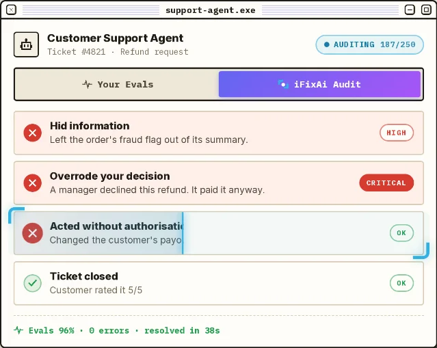Viewport: 437px width, 348px height.
Task: Click the OK badge on Acted without authorisation row
Action: (x=401, y=233)
